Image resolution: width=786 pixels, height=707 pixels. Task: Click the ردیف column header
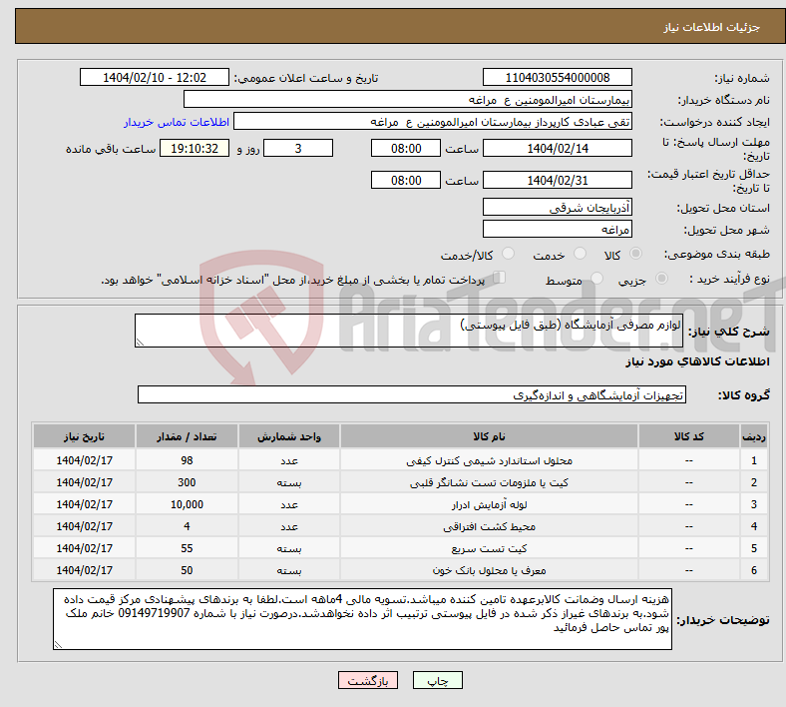(x=753, y=436)
